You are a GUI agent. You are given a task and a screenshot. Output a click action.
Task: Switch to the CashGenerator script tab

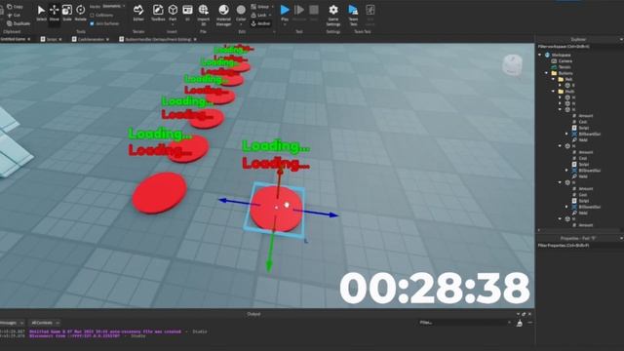click(x=91, y=39)
